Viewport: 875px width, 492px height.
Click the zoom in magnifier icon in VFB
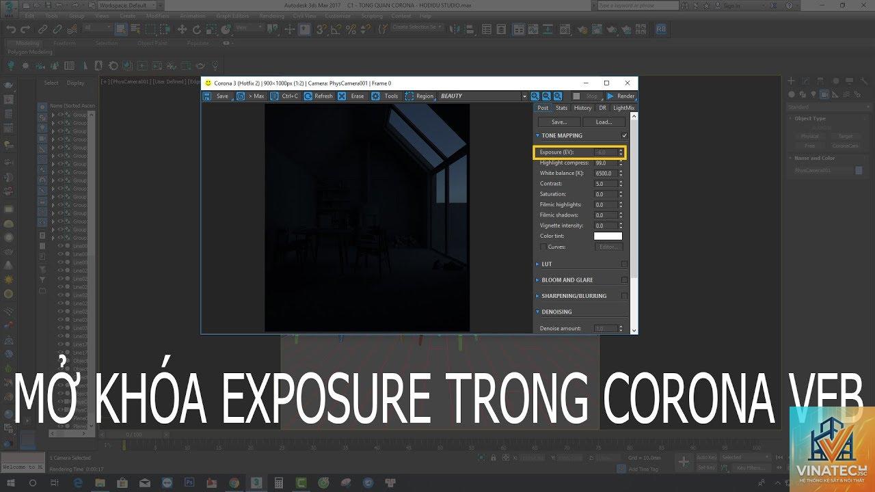point(535,96)
